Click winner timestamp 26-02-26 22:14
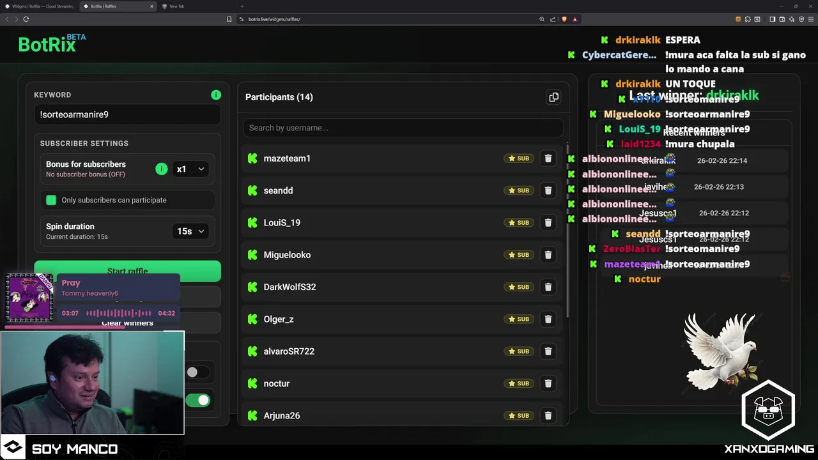 722,160
